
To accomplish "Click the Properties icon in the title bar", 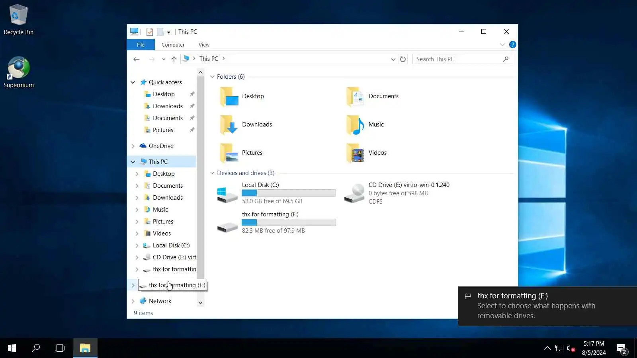I will pos(150,32).
